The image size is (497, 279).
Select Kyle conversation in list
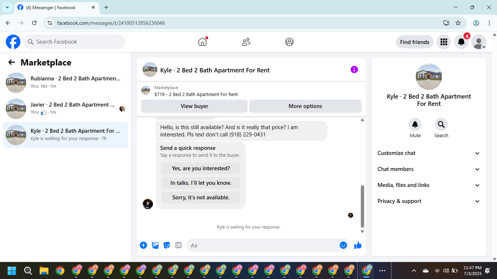66,135
